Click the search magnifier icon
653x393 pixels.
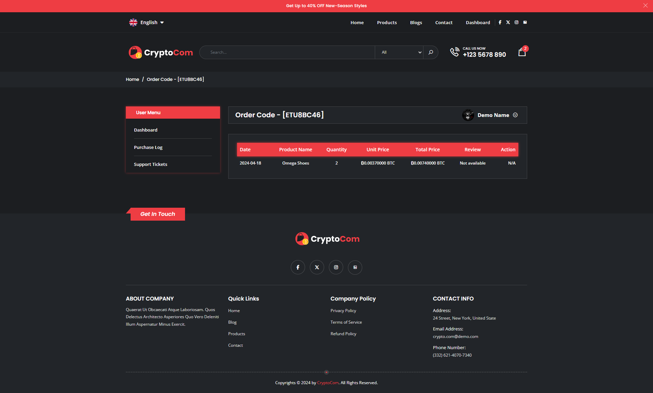[x=431, y=52]
